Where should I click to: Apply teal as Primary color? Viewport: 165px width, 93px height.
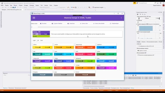[38, 54]
